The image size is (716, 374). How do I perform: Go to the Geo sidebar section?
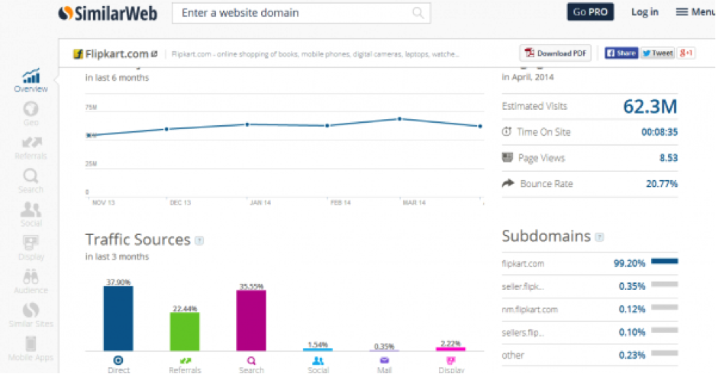click(x=31, y=113)
